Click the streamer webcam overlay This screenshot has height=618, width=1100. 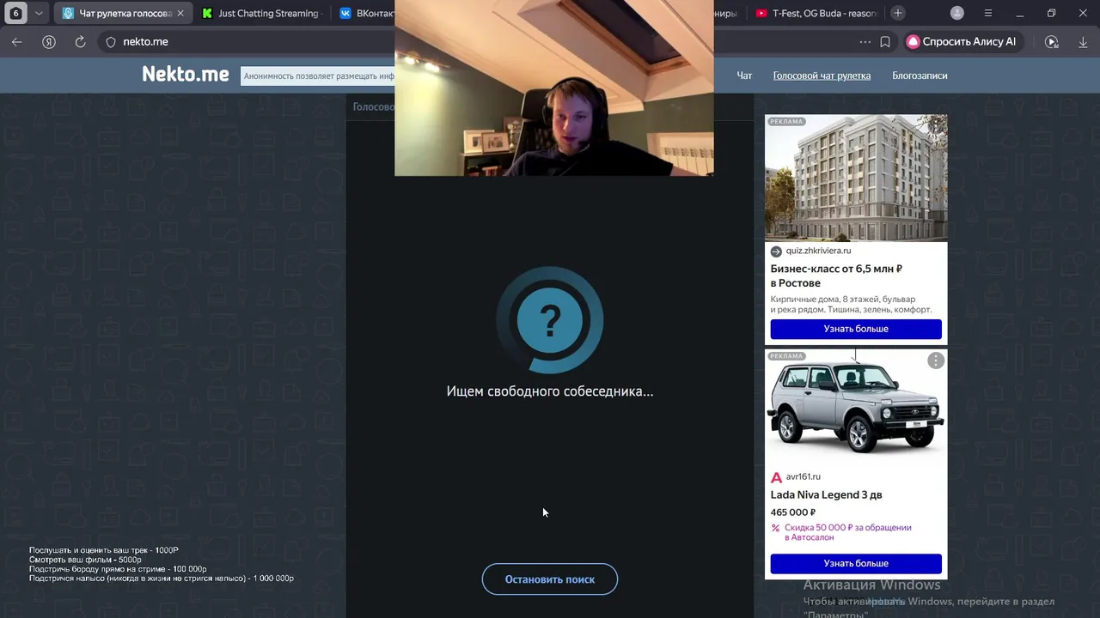click(553, 88)
